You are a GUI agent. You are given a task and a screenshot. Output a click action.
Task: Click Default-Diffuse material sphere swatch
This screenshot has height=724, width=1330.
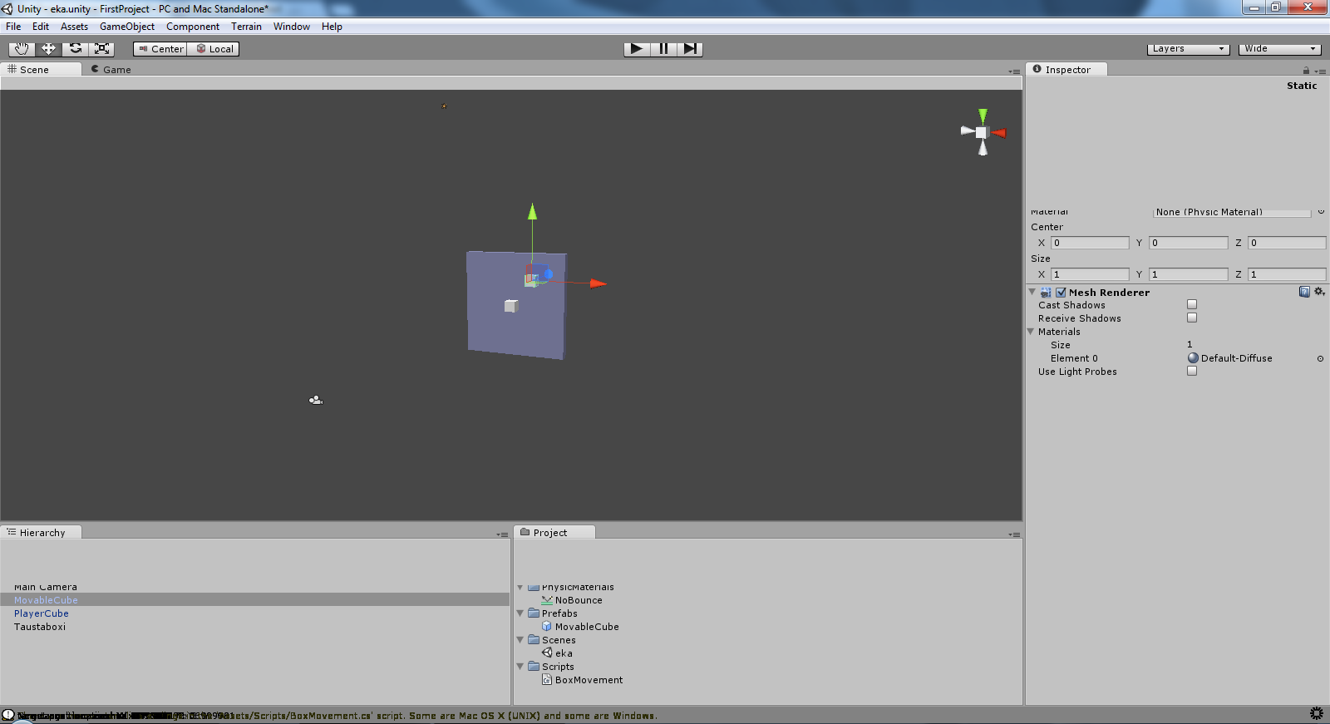(x=1193, y=358)
